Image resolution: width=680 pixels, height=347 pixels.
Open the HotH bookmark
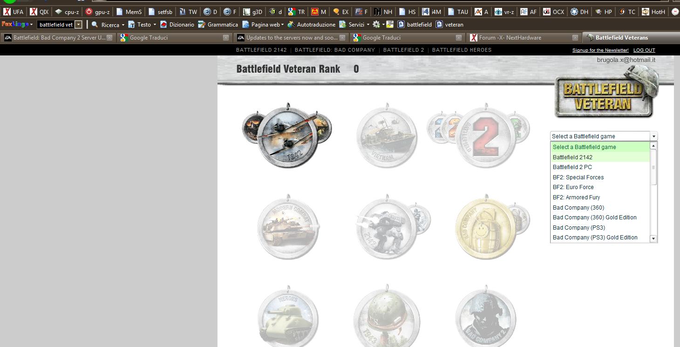point(653,12)
